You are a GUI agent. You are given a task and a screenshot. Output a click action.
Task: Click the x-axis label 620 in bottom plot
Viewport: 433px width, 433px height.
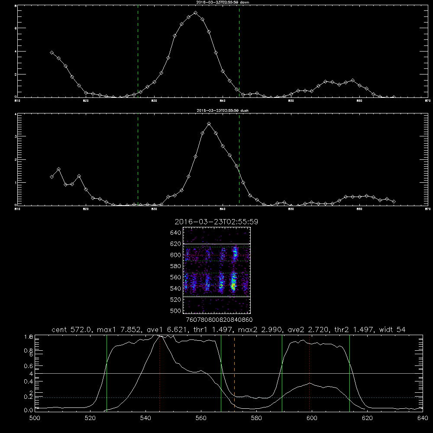(x=367, y=418)
